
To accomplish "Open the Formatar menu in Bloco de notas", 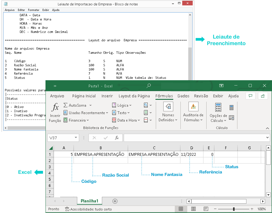I will (33, 10).
